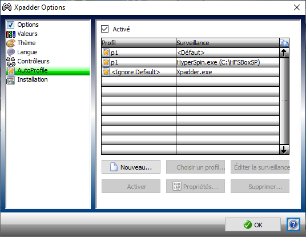Move list down with the down arrow
The width and height of the screenshot is (306, 237).
(x=284, y=150)
